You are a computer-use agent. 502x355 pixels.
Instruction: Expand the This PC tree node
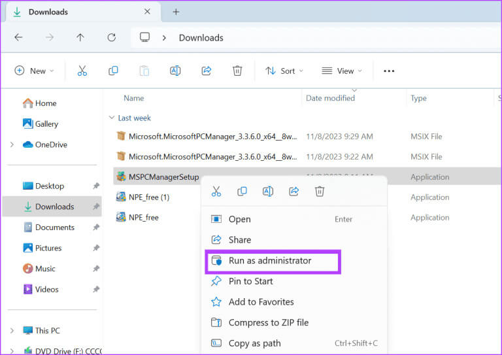point(12,330)
